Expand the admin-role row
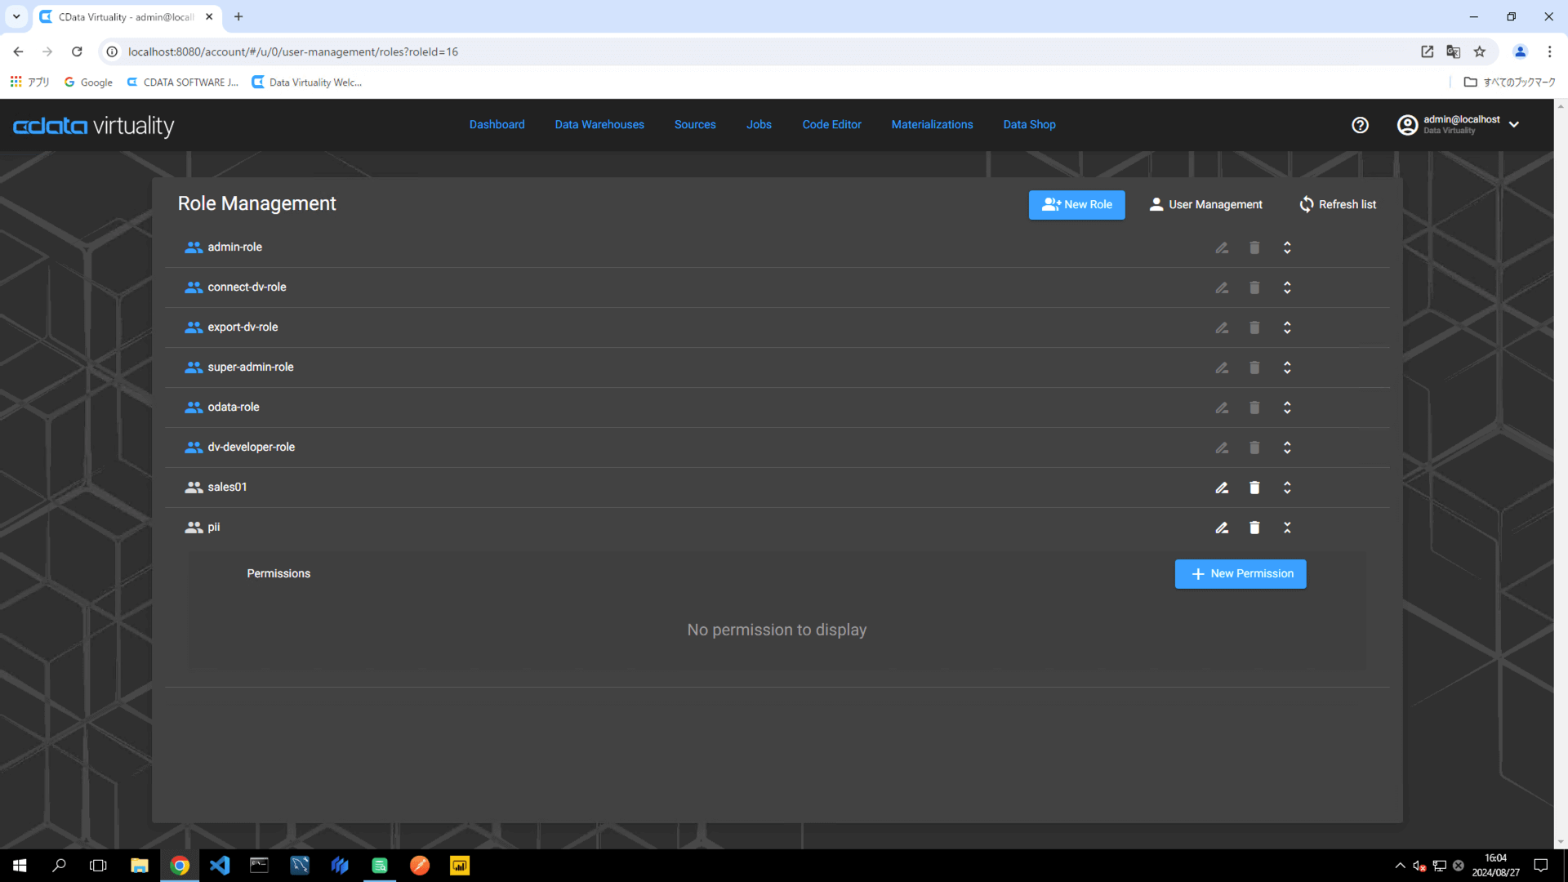The height and width of the screenshot is (882, 1568). [1287, 247]
